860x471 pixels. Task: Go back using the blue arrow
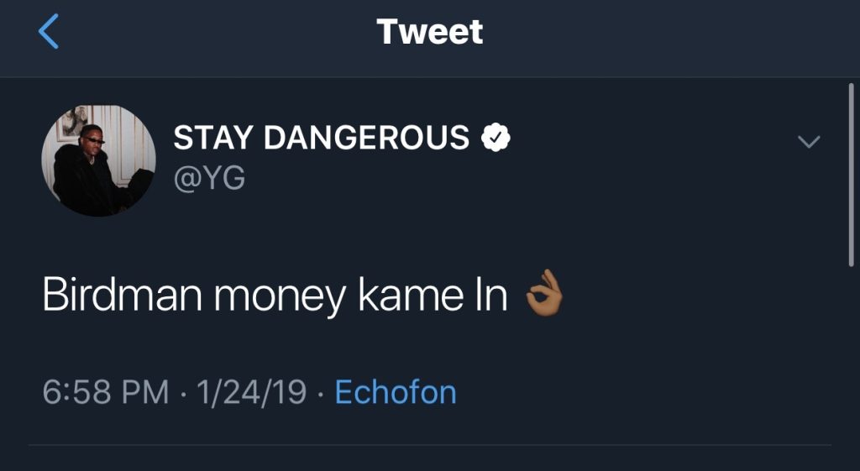pyautogui.click(x=48, y=31)
